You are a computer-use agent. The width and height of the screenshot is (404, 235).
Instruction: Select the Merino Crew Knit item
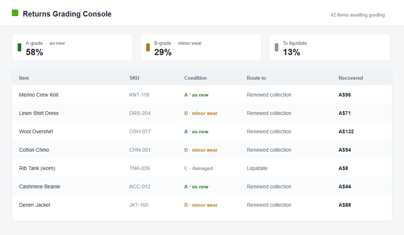coord(39,95)
